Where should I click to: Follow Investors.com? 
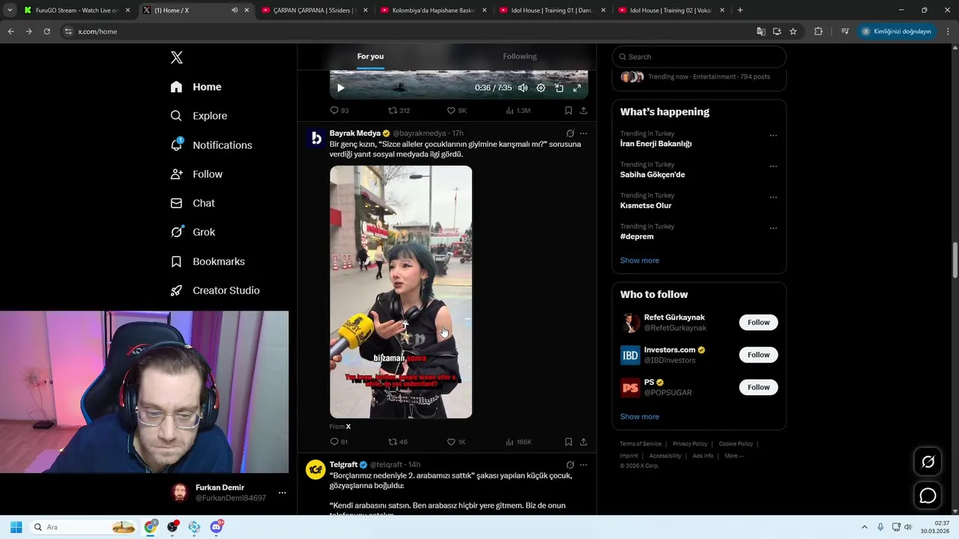coord(758,355)
